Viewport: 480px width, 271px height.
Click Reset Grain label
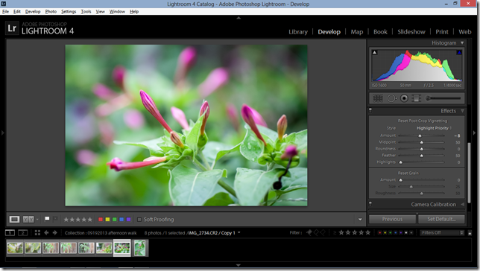[408, 173]
